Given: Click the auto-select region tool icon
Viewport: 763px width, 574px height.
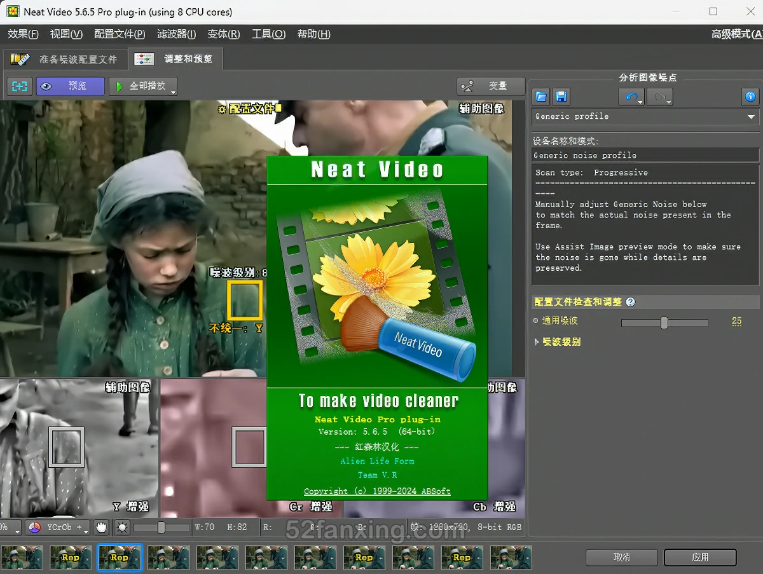Looking at the screenshot, I should click(20, 86).
